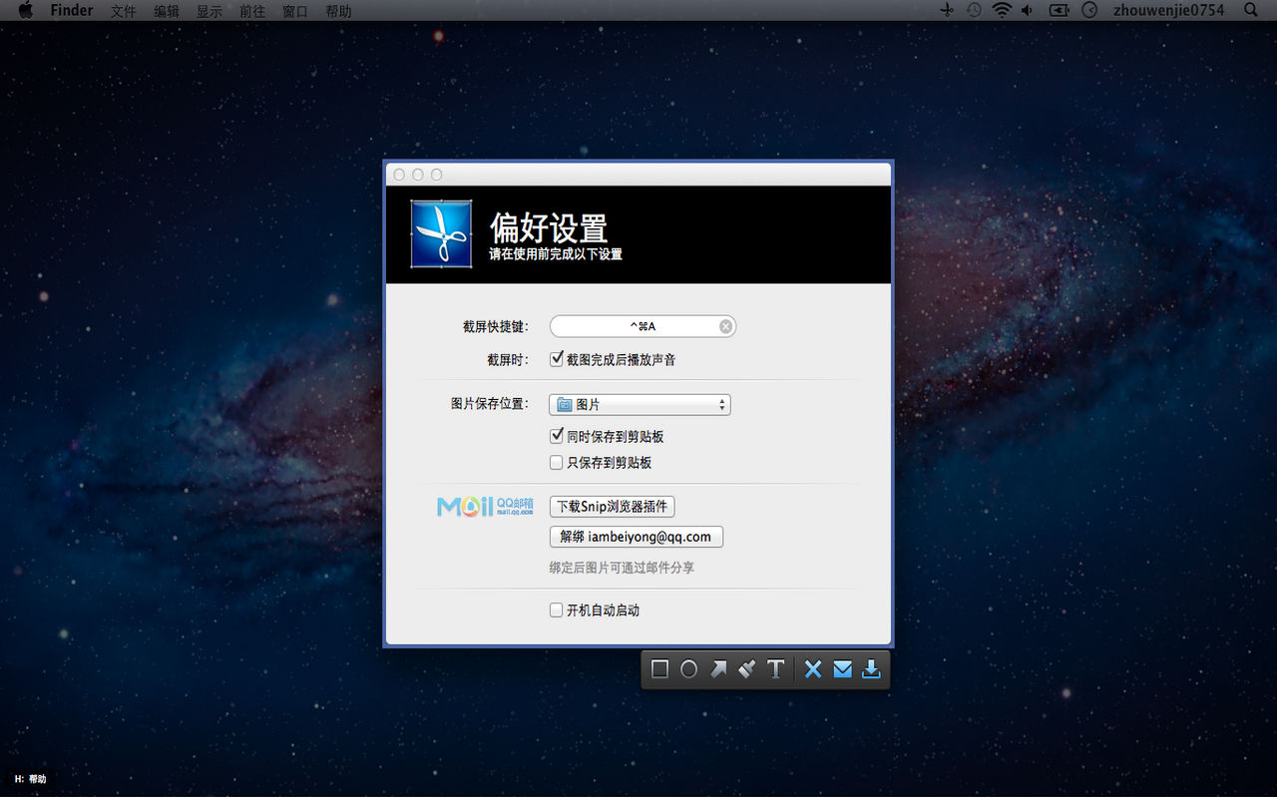Cancel screenshot with the X icon
The width and height of the screenshot is (1277, 798).
[x=813, y=669]
